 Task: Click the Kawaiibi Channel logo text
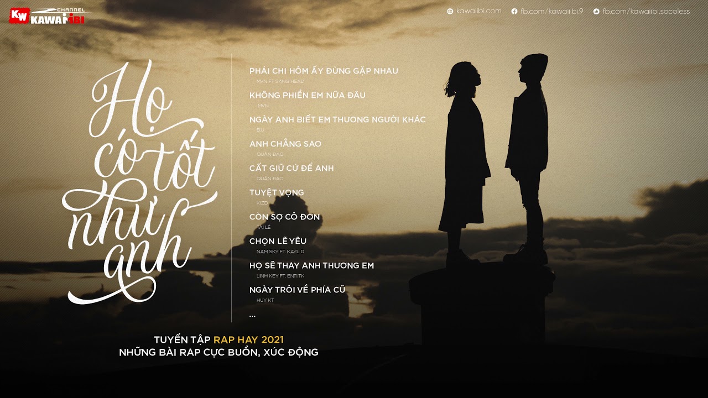(61, 17)
